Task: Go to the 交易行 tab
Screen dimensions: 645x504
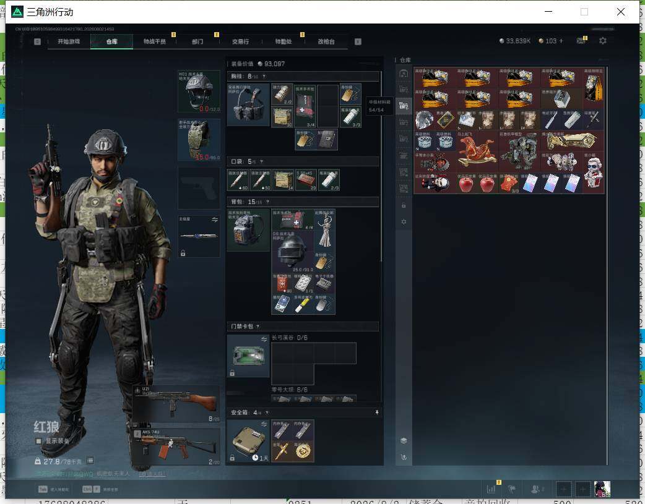Action: [x=240, y=41]
